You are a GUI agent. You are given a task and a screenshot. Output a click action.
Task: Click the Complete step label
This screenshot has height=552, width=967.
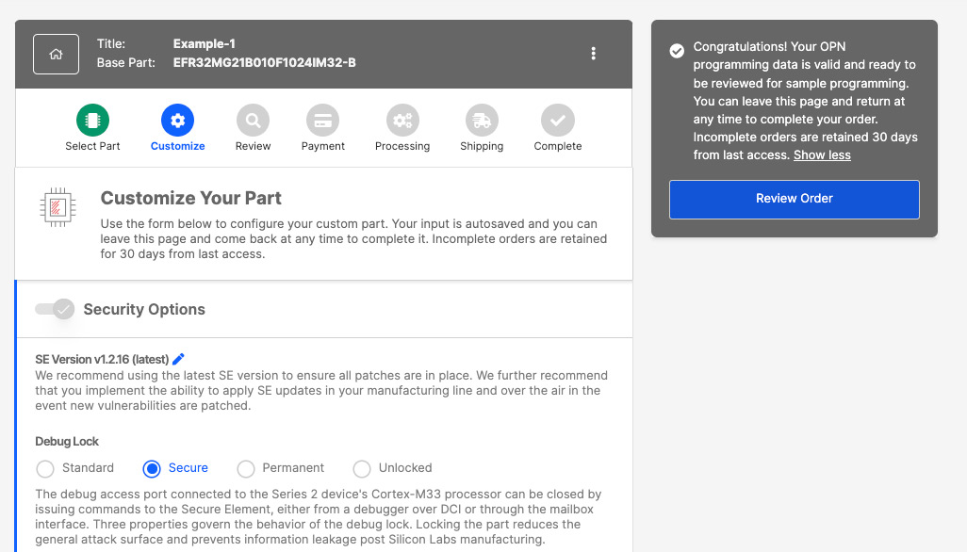click(x=558, y=146)
